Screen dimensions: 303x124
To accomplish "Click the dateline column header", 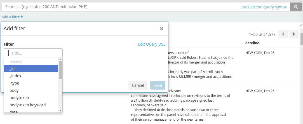I will click(252, 43).
